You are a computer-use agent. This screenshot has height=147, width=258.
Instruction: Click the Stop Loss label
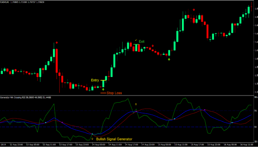pyautogui.click(x=114, y=93)
